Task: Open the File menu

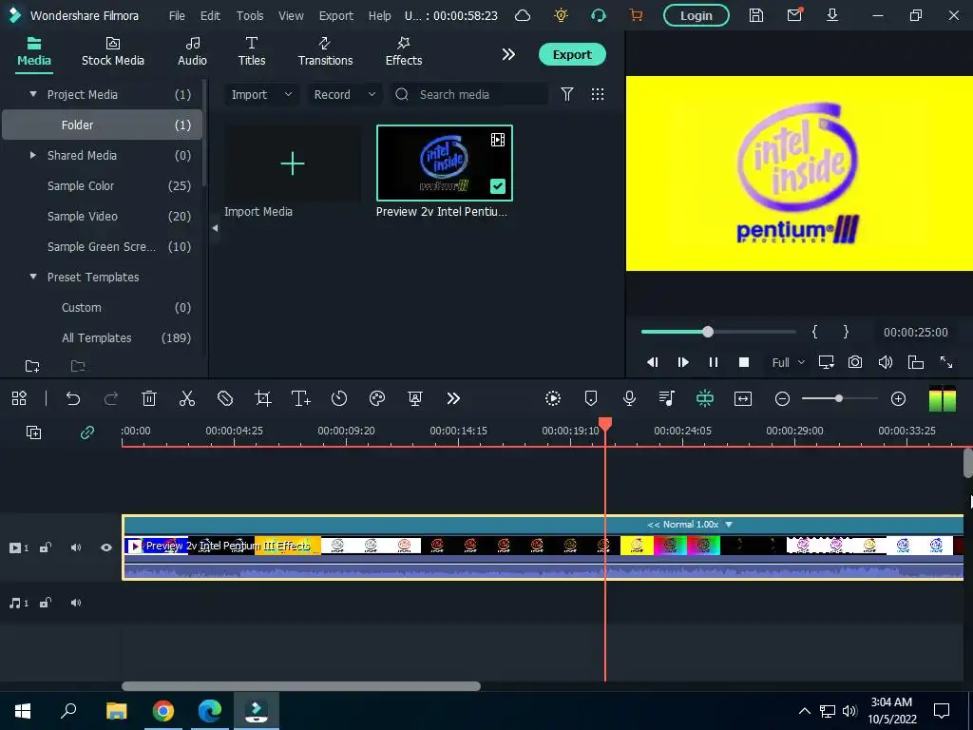Action: tap(177, 15)
